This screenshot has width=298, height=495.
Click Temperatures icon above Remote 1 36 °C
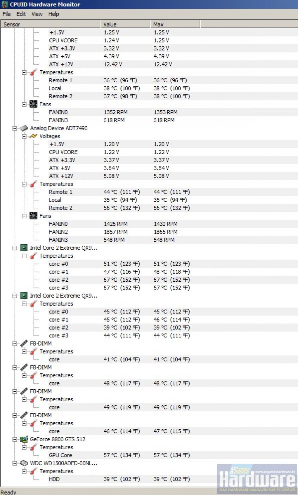click(x=33, y=72)
